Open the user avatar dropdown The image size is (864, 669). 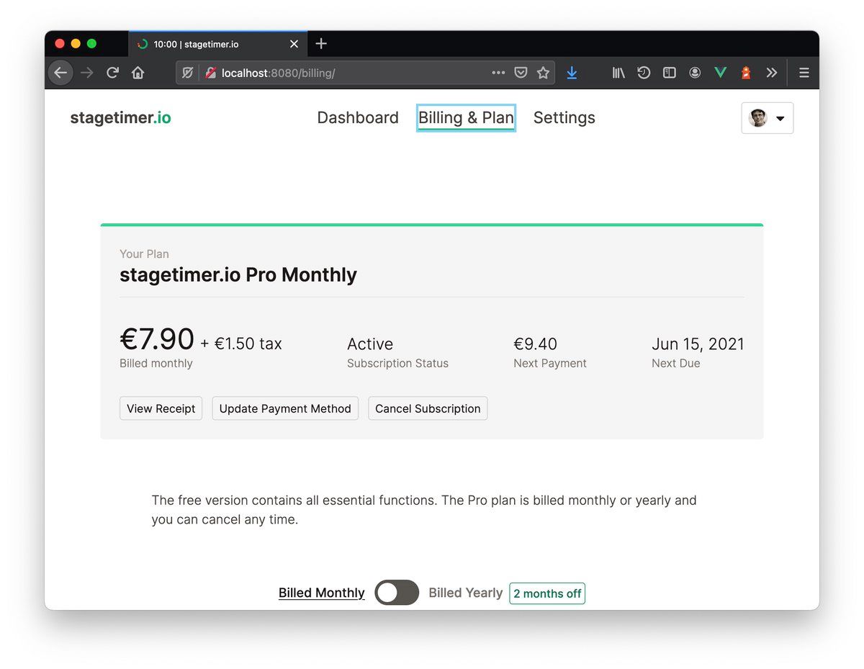click(768, 118)
